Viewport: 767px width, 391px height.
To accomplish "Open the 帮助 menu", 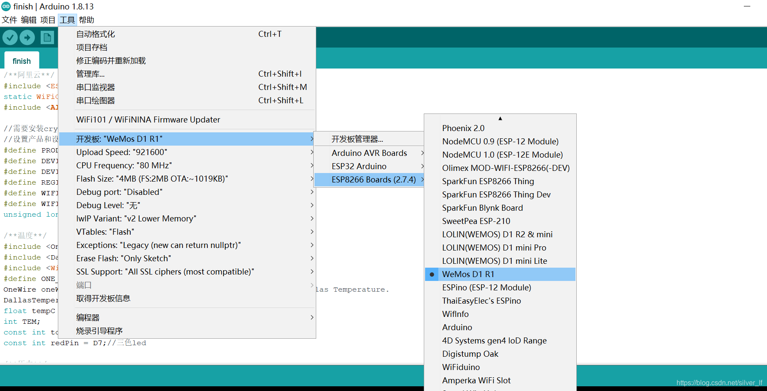I will [x=87, y=20].
